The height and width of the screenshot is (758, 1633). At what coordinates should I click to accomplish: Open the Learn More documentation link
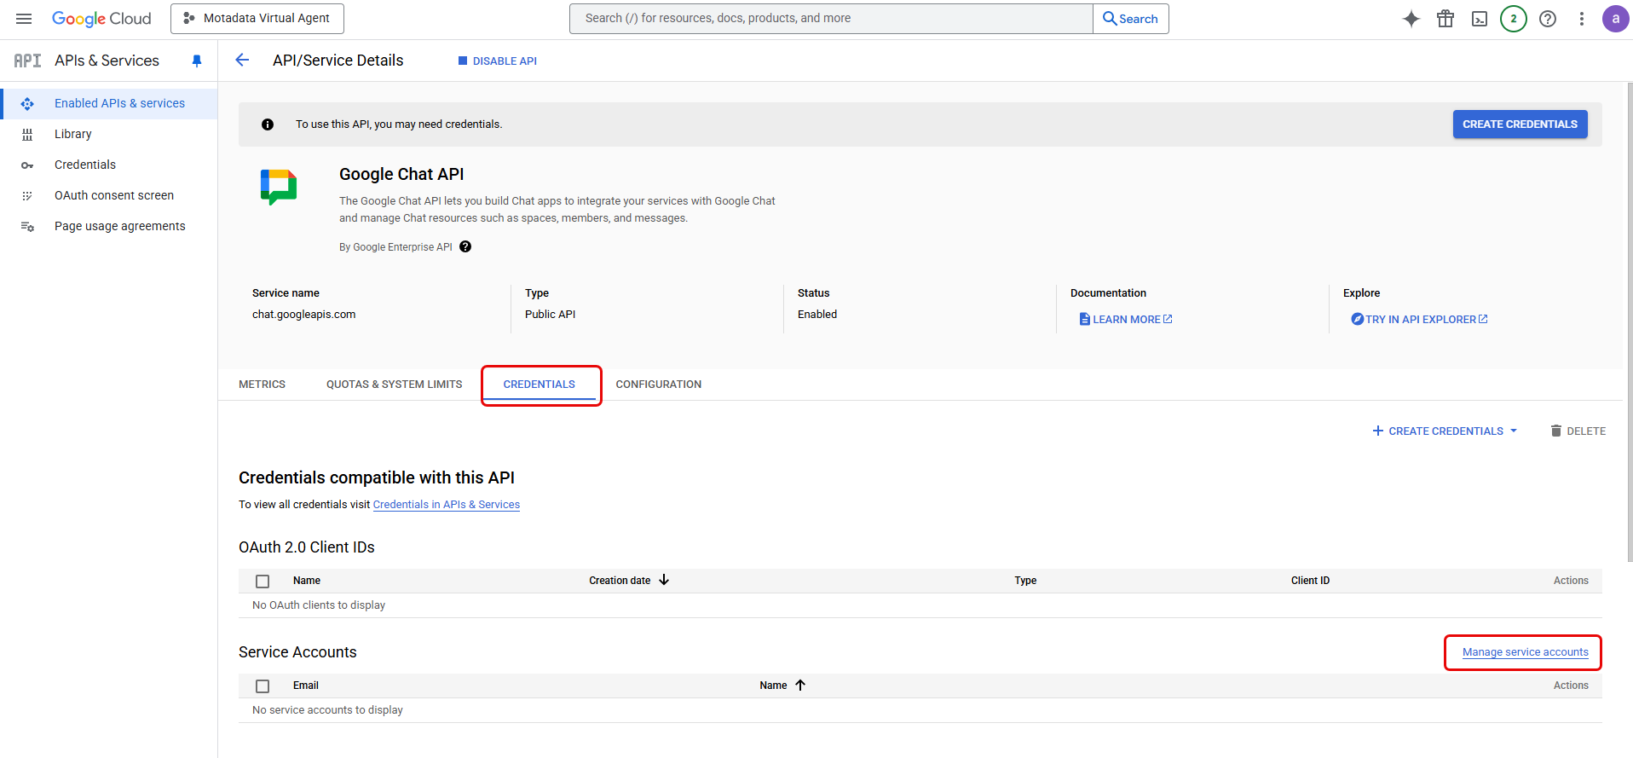tap(1126, 319)
